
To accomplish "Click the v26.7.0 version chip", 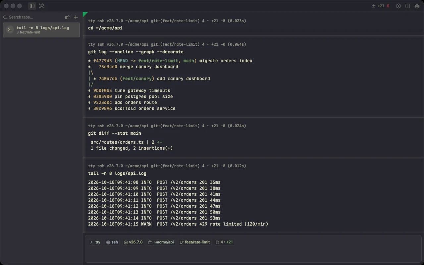I will pos(133,242).
